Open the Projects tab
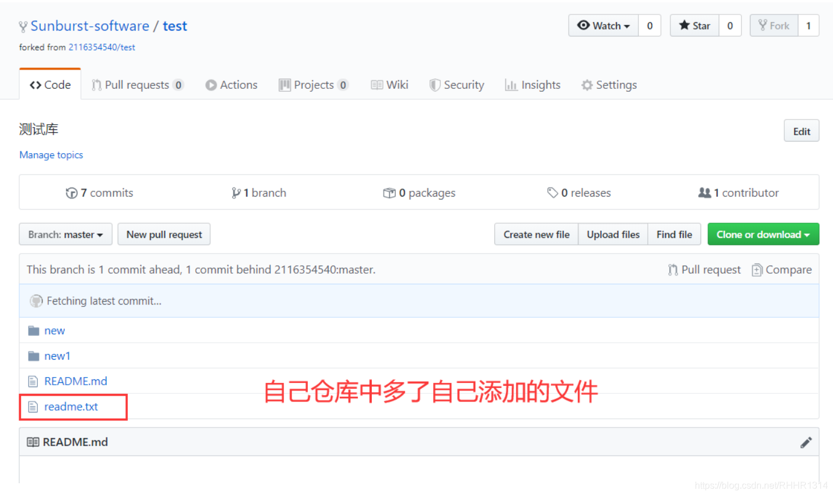Image resolution: width=833 pixels, height=496 pixels. [x=314, y=85]
